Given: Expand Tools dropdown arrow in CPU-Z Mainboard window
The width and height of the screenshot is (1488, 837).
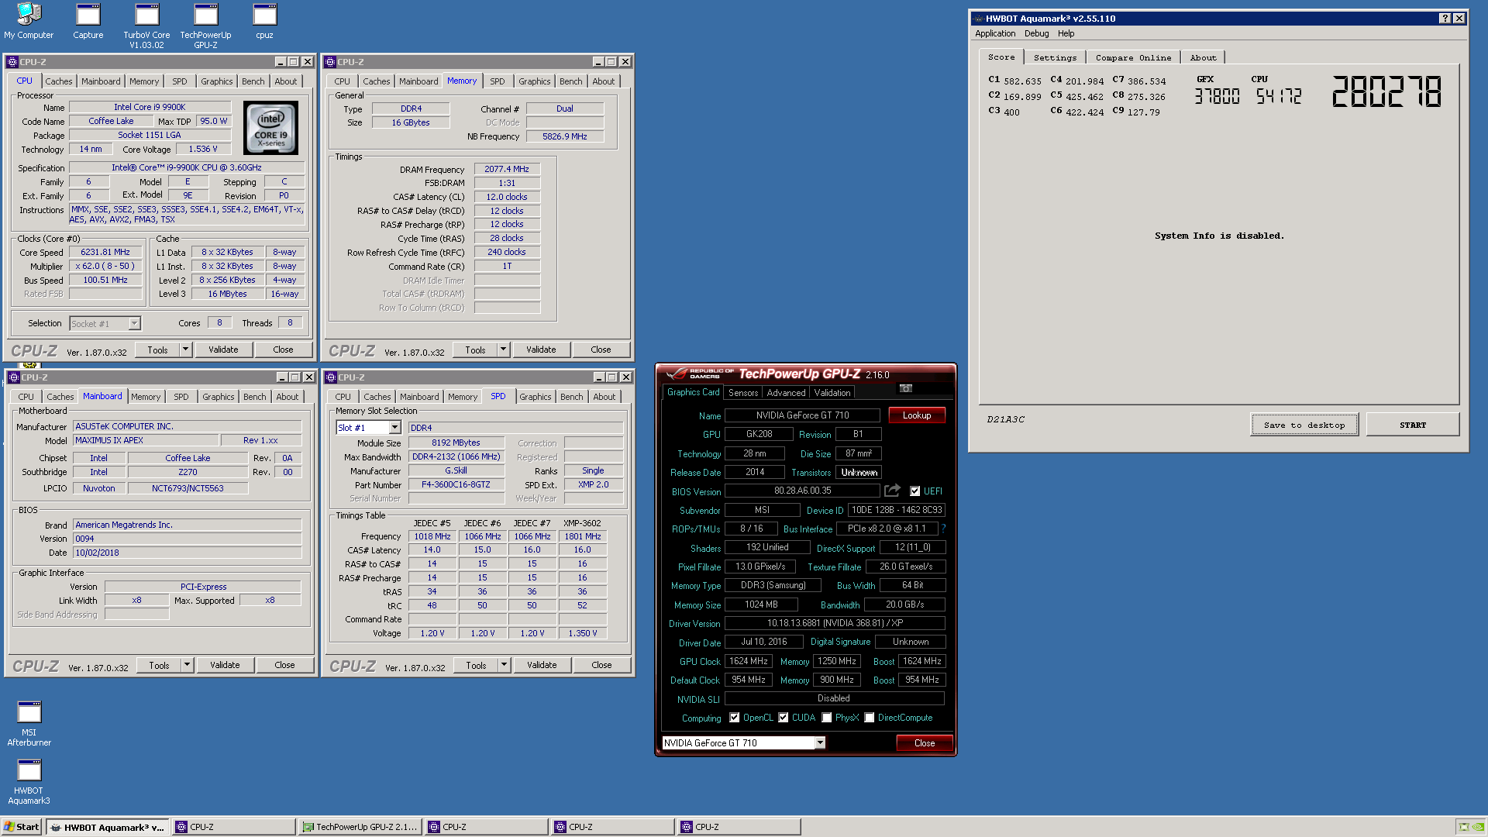Looking at the screenshot, I should coord(187,665).
